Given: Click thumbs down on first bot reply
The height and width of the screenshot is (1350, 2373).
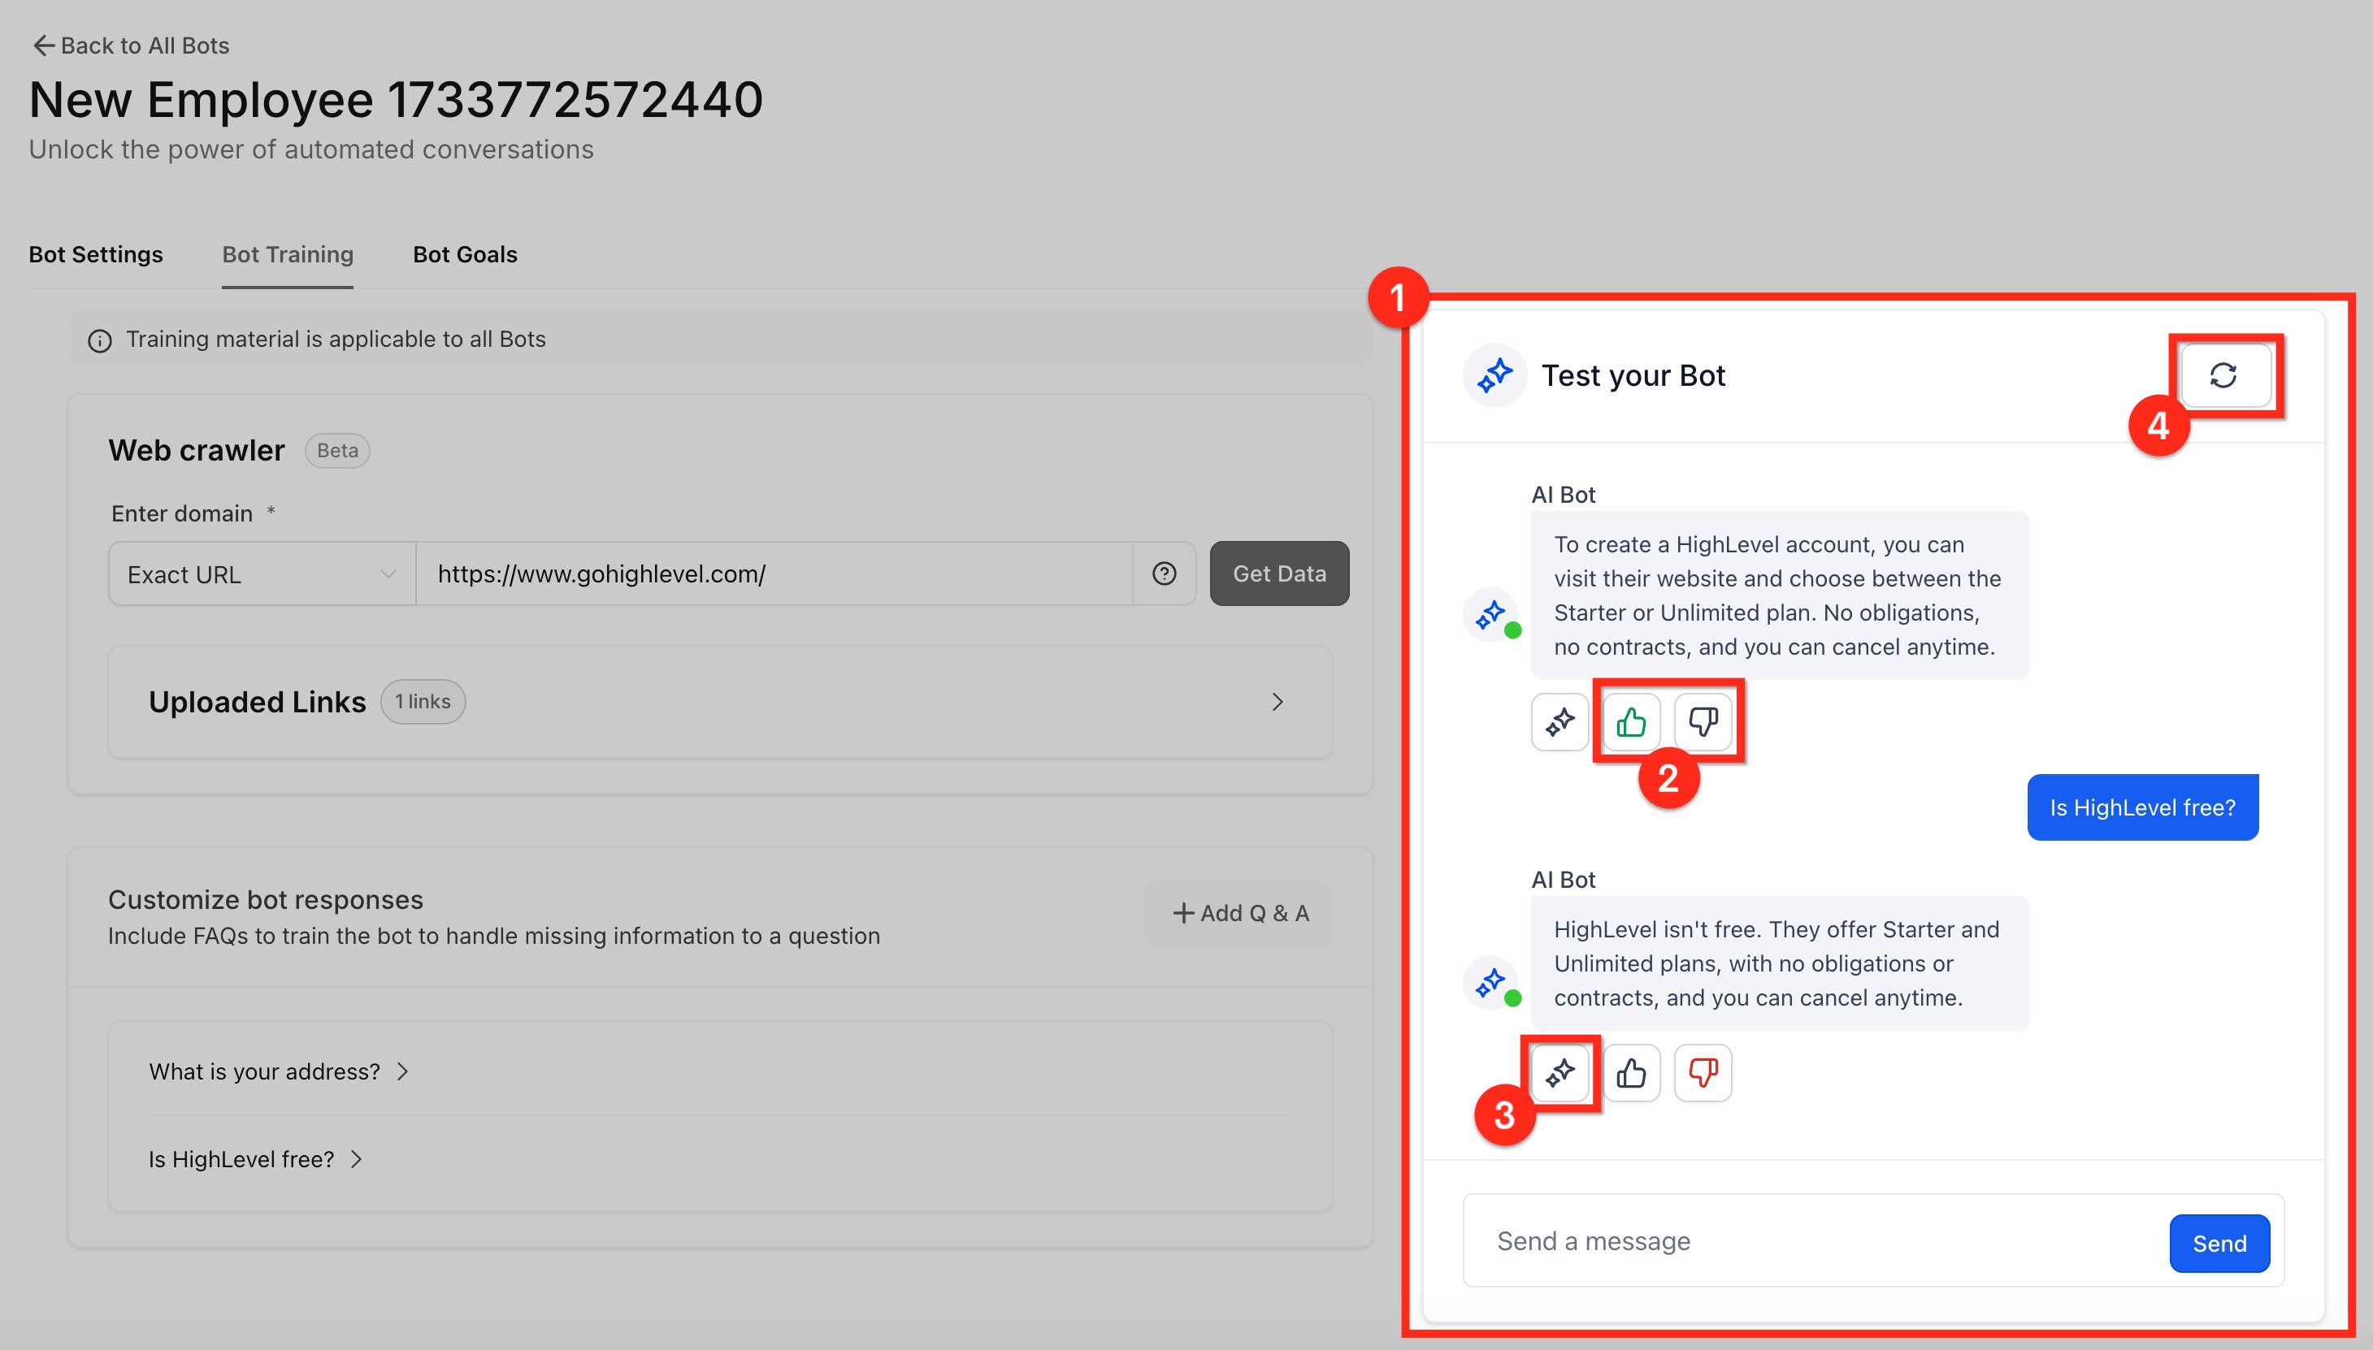Looking at the screenshot, I should (x=1703, y=721).
